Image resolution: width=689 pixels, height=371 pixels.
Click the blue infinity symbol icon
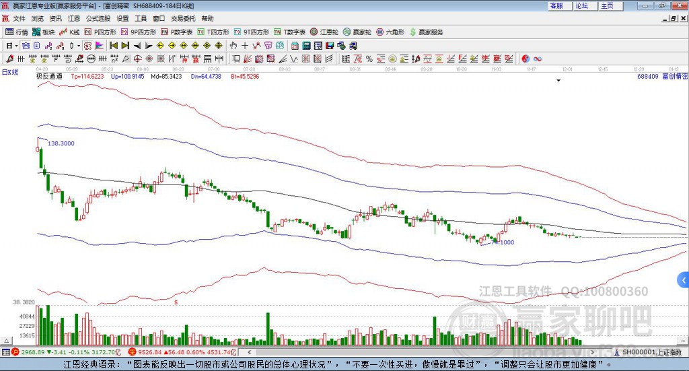tap(538, 59)
